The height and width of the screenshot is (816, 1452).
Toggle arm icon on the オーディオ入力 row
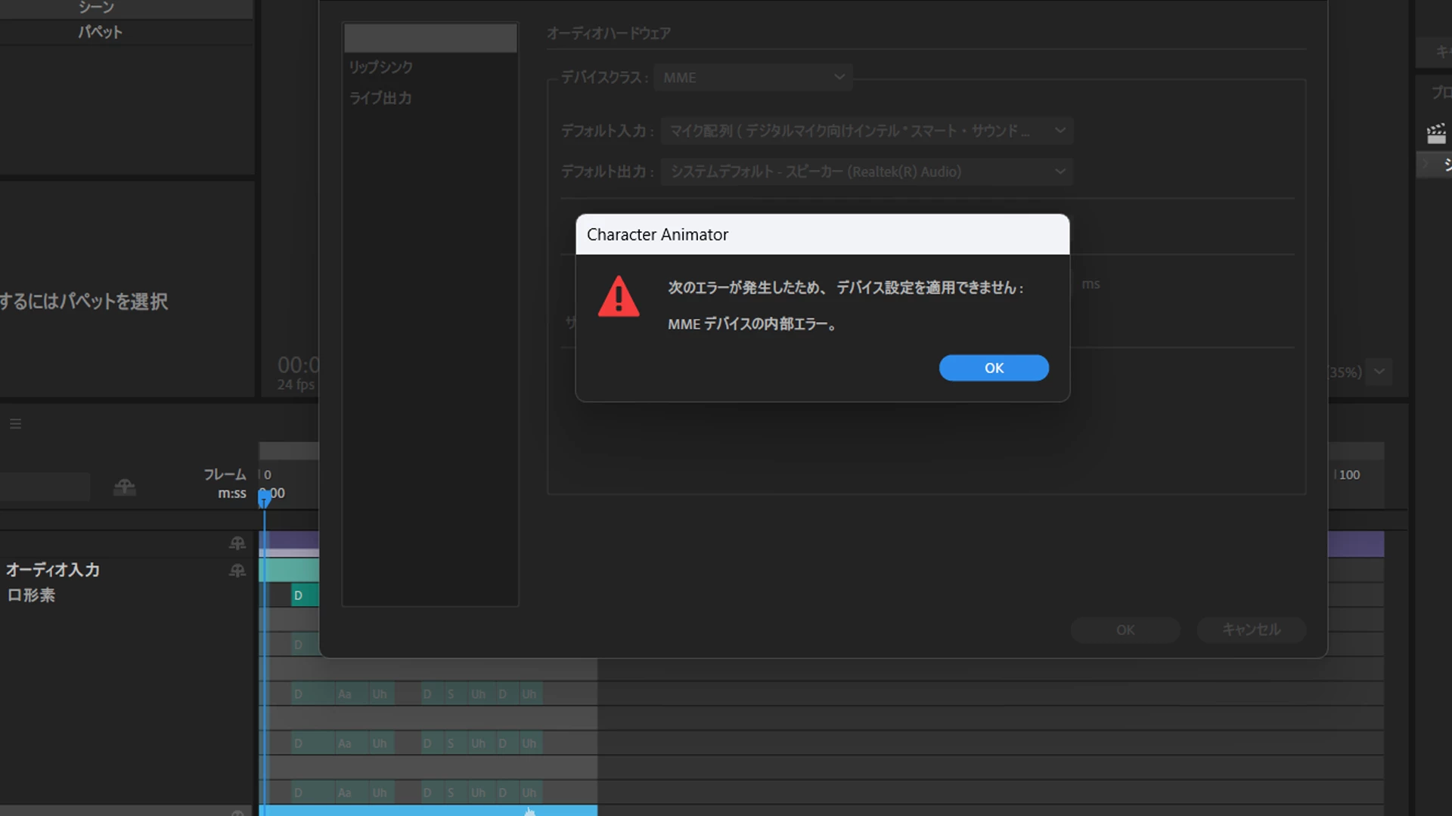coord(237,570)
